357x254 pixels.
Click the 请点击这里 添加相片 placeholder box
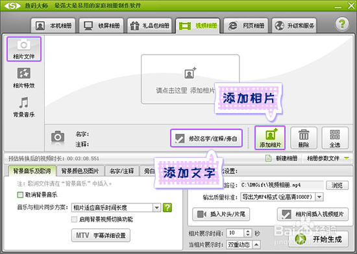[x=190, y=79]
